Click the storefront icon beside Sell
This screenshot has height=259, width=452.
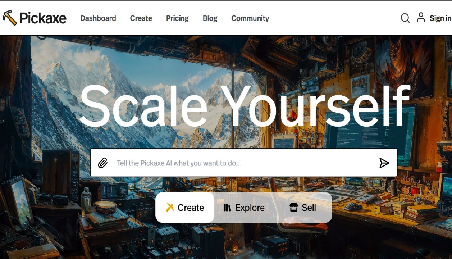pyautogui.click(x=294, y=208)
